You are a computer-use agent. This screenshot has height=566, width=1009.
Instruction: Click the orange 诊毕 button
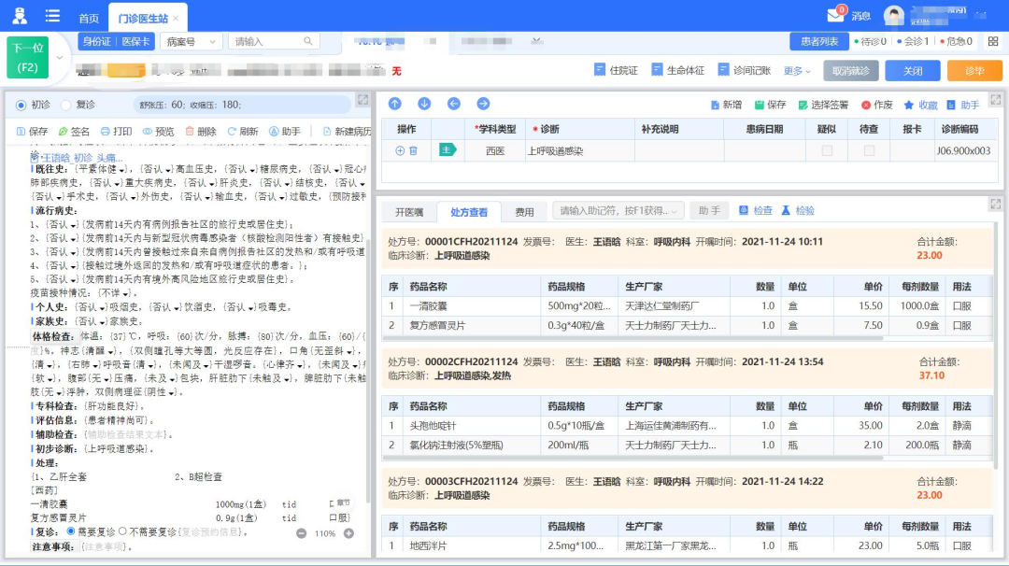[x=974, y=71]
